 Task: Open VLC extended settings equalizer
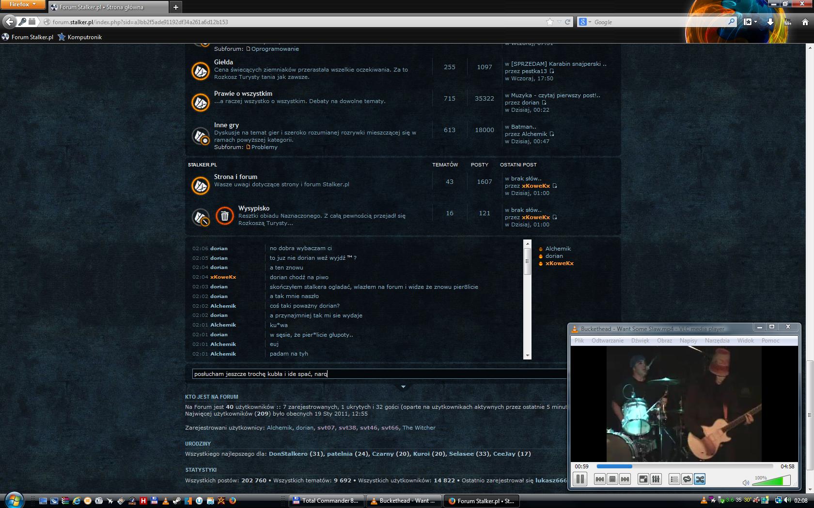pos(656,479)
